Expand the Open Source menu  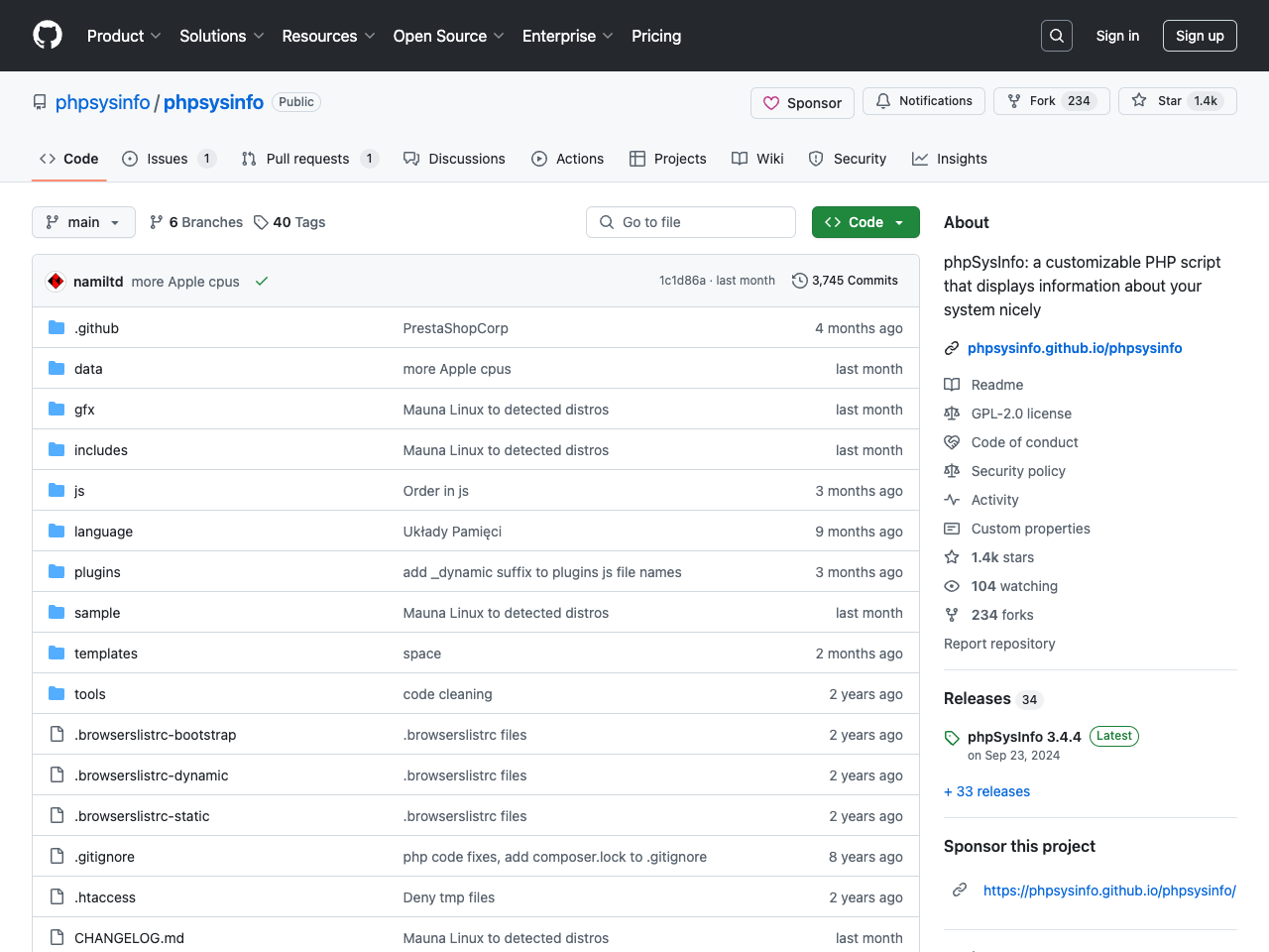[x=449, y=36]
